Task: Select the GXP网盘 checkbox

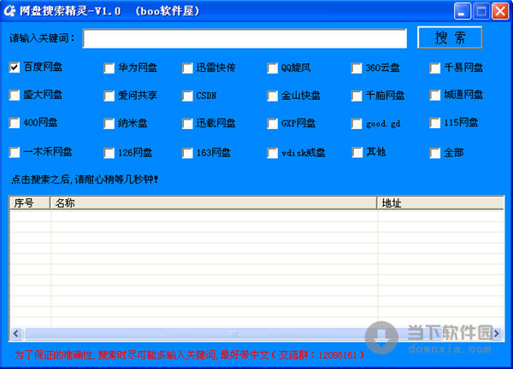Action: (x=272, y=124)
